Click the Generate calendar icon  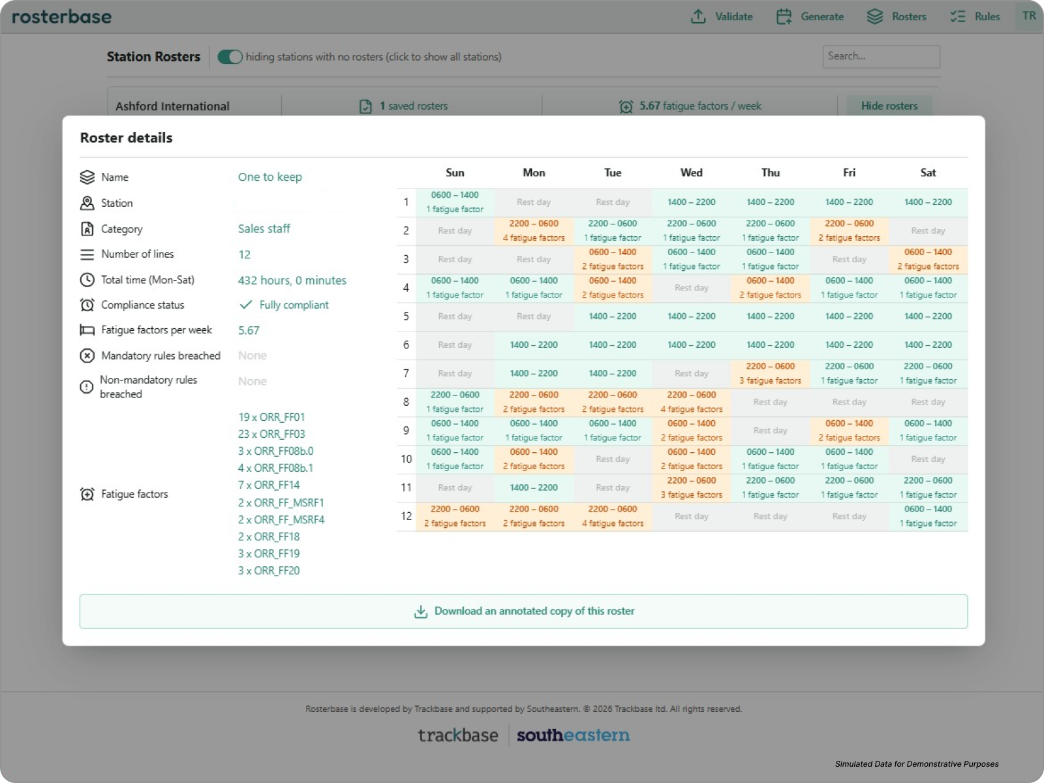click(x=784, y=16)
